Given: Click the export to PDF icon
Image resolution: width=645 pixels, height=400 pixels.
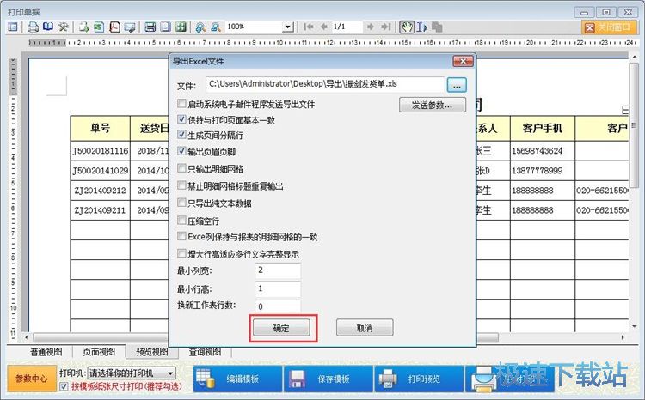Looking at the screenshot, I should (114, 27).
